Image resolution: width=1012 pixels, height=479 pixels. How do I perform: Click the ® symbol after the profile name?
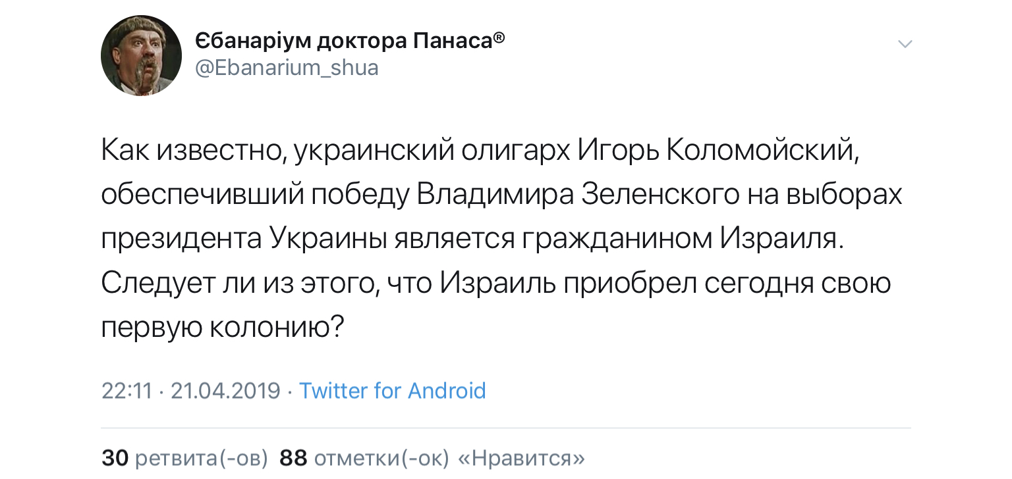[499, 38]
